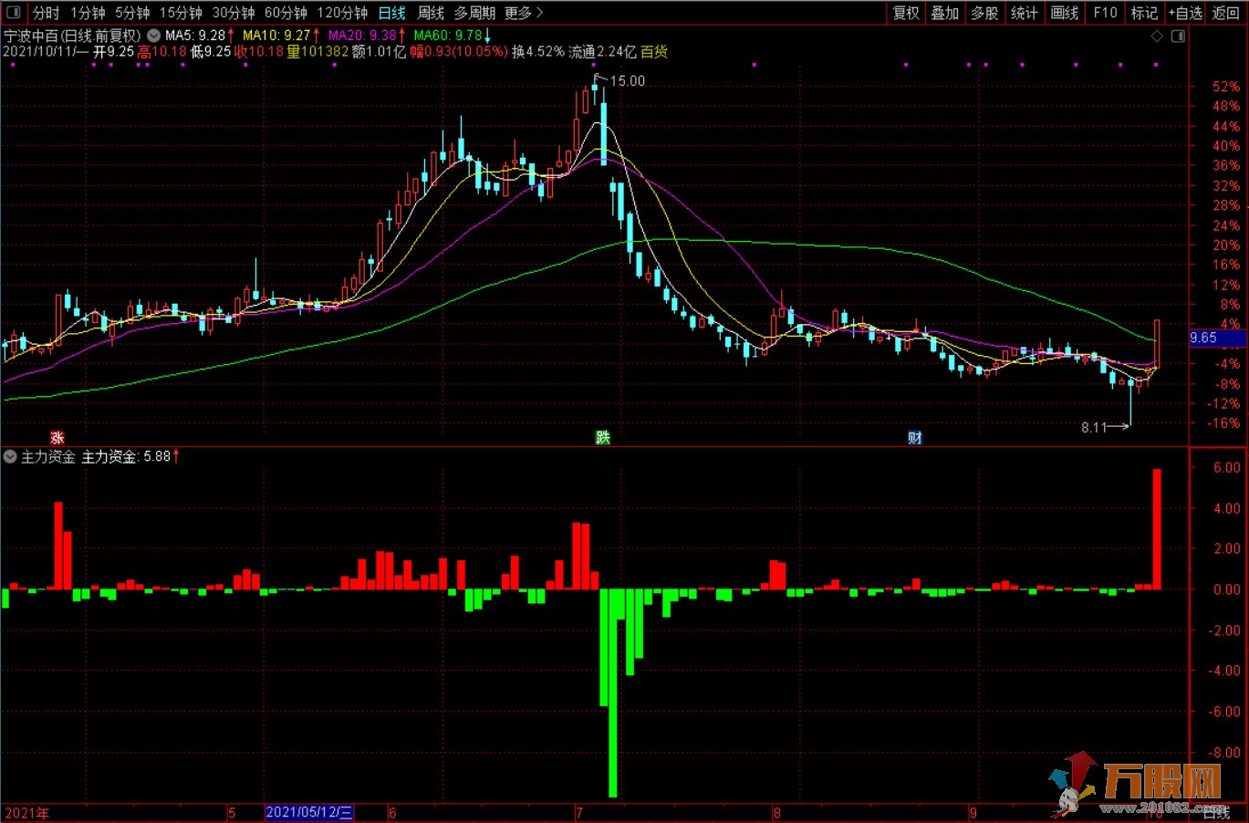Click the diamond icon above the chart
1249x823 pixels.
tap(1157, 36)
